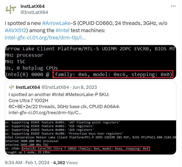Click the small avatar in quoted tweet

point(12,87)
